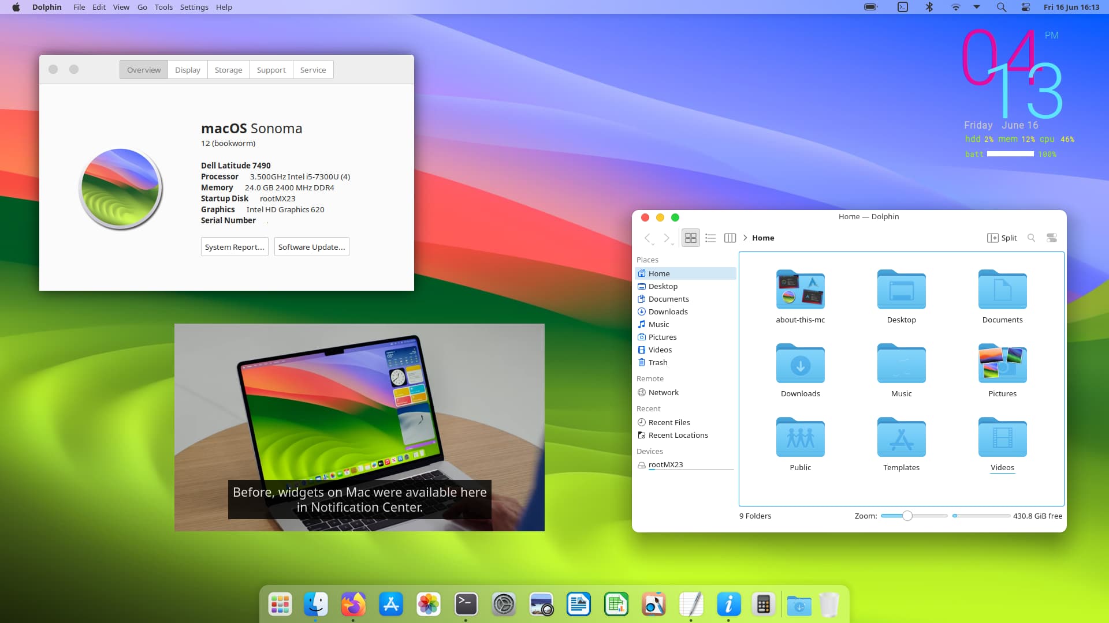Open Network under Remote section
The height and width of the screenshot is (623, 1109).
pyautogui.click(x=663, y=392)
